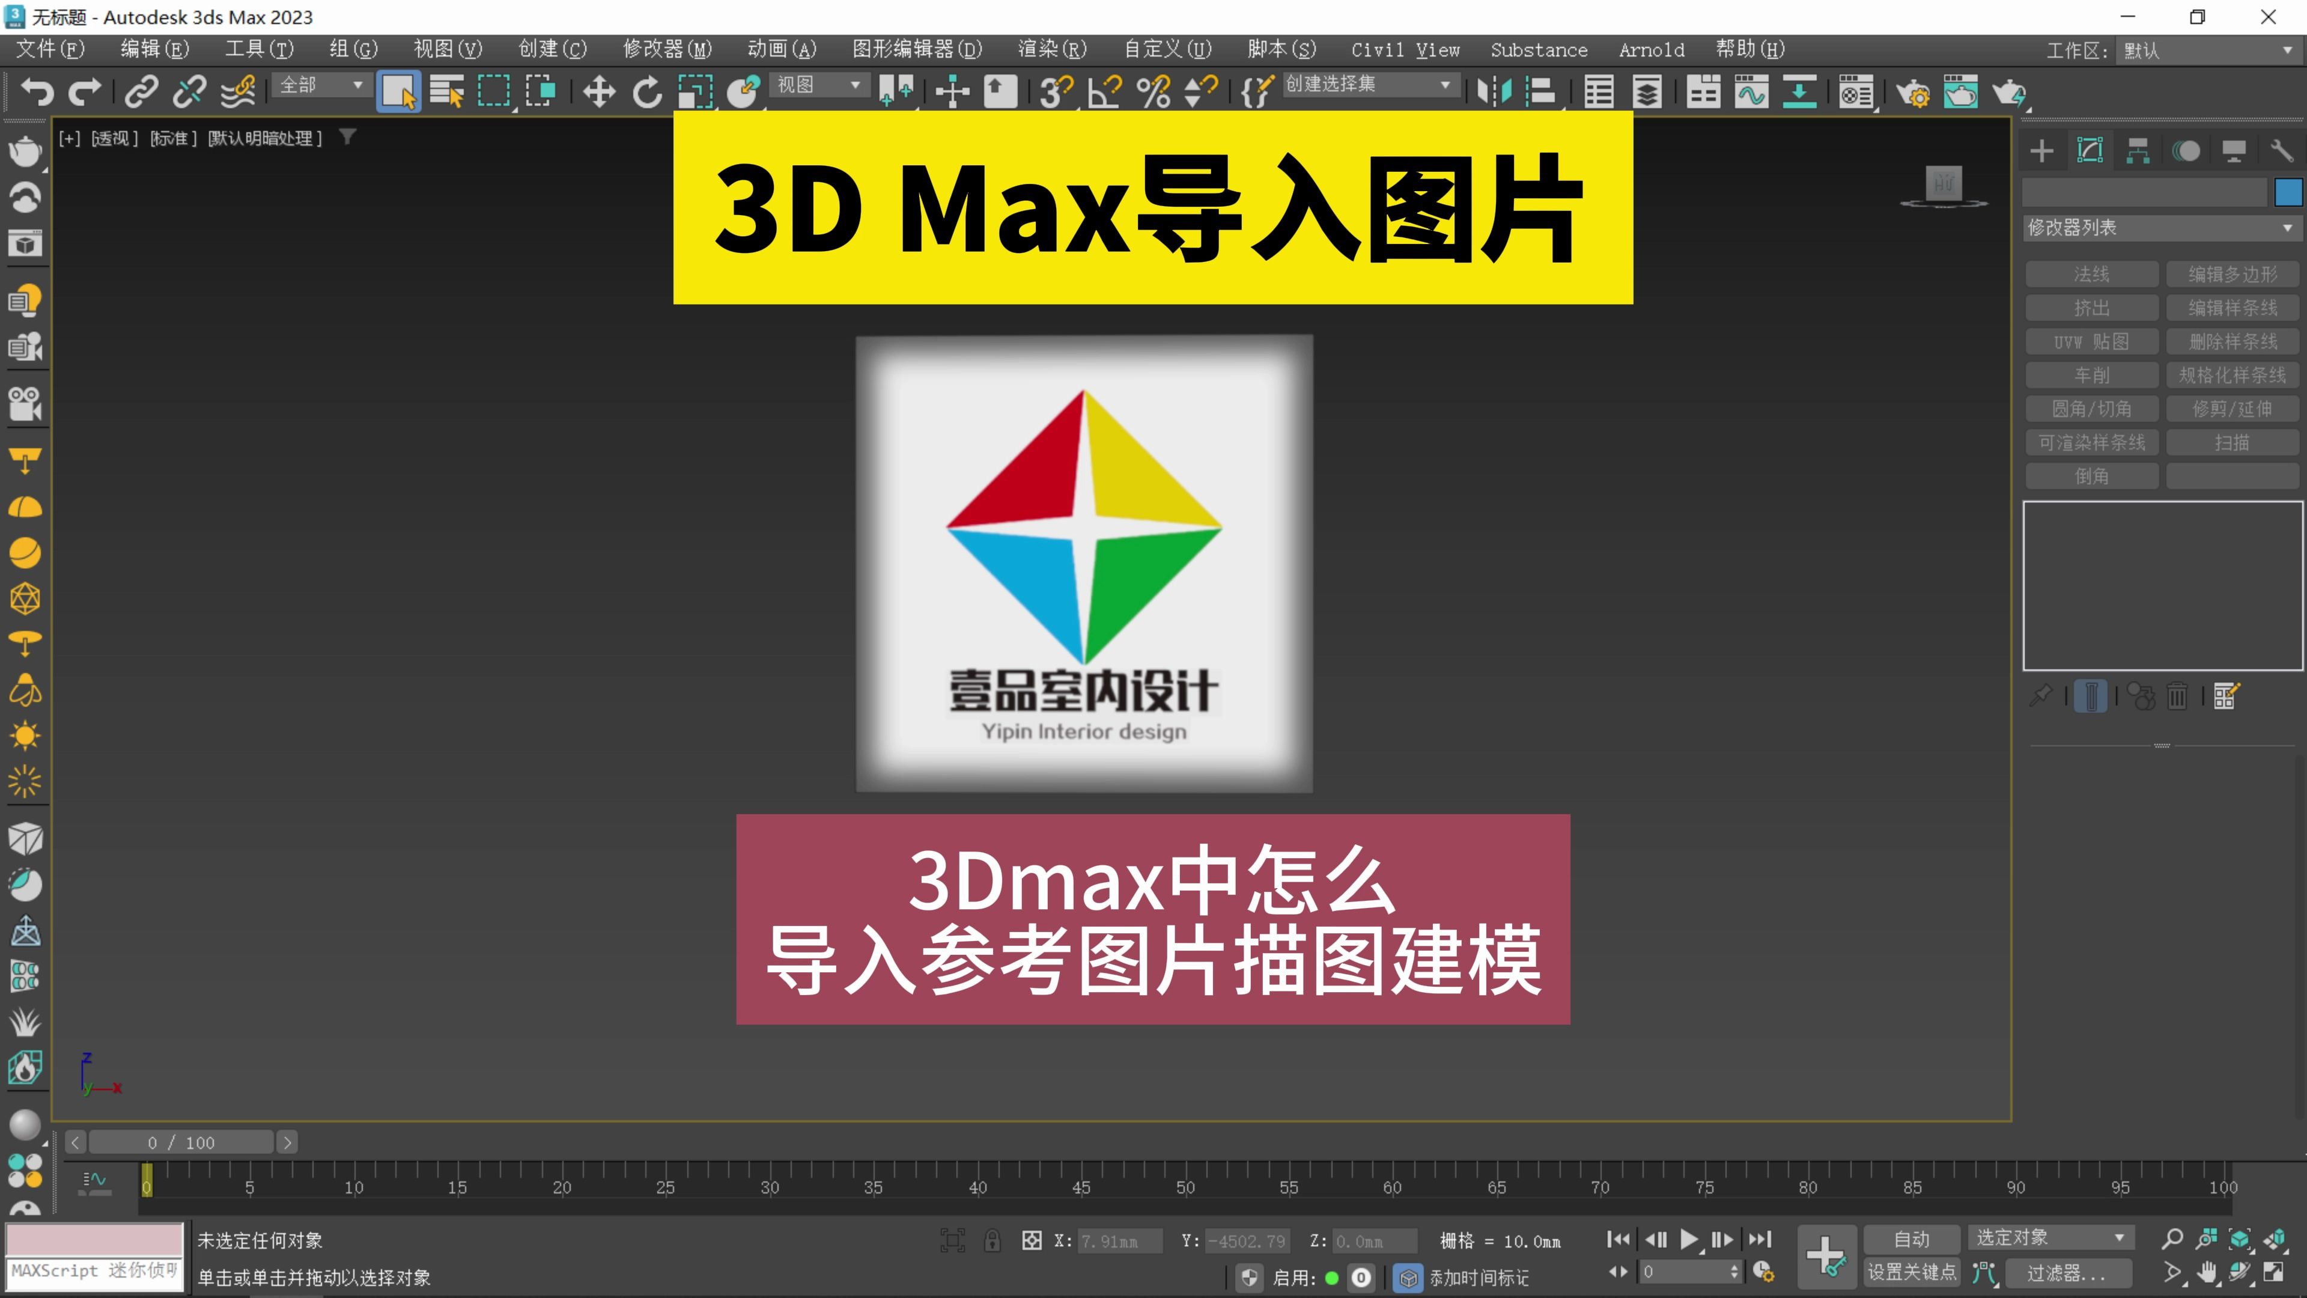Image resolution: width=2307 pixels, height=1298 pixels.
Task: Open the viewport [+] menu label
Action: [70, 138]
